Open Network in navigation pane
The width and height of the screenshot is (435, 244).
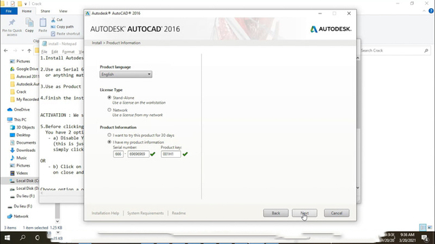tap(18, 216)
